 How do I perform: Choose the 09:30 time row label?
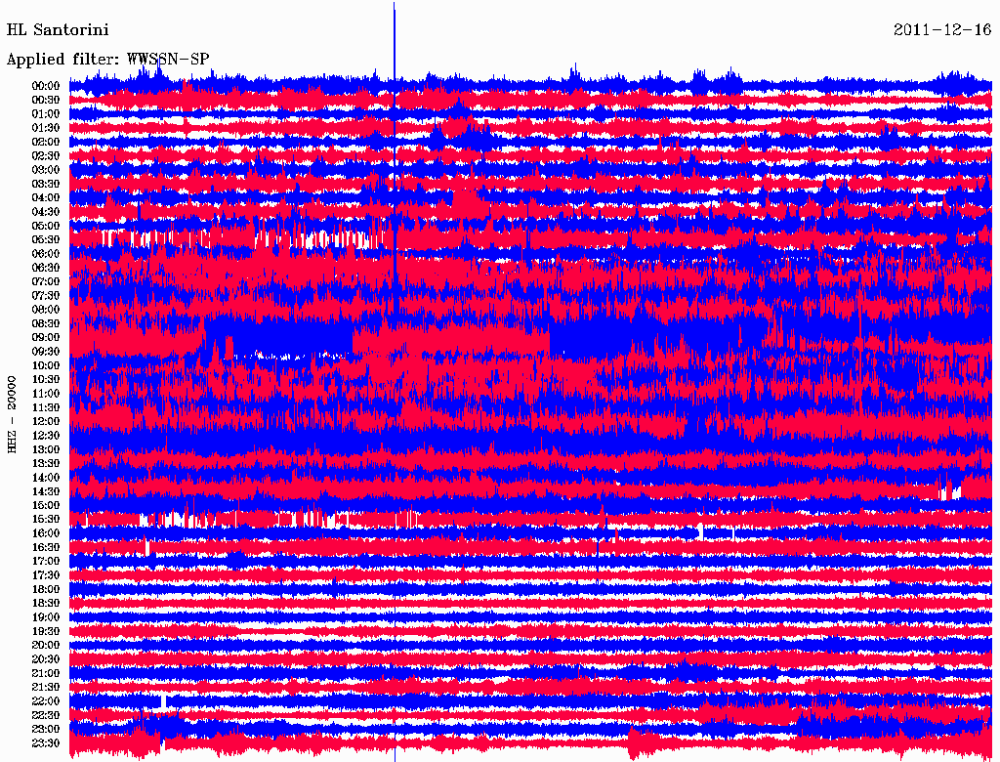pos(47,352)
